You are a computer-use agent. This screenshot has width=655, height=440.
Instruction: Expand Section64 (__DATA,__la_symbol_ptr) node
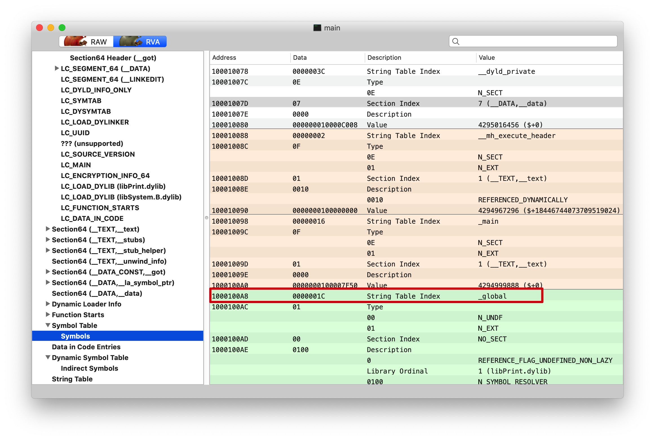point(48,283)
